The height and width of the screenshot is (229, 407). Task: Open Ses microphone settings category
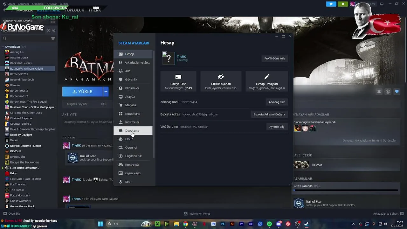[133, 182]
